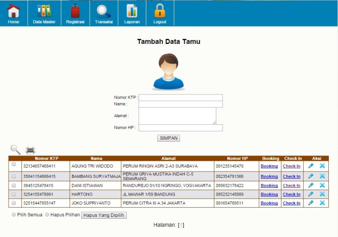Click address PERUM RINGIN ASRI 2-A3 SURABAYA
Image resolution: width=338 pixels, height=237 pixels.
(160, 166)
